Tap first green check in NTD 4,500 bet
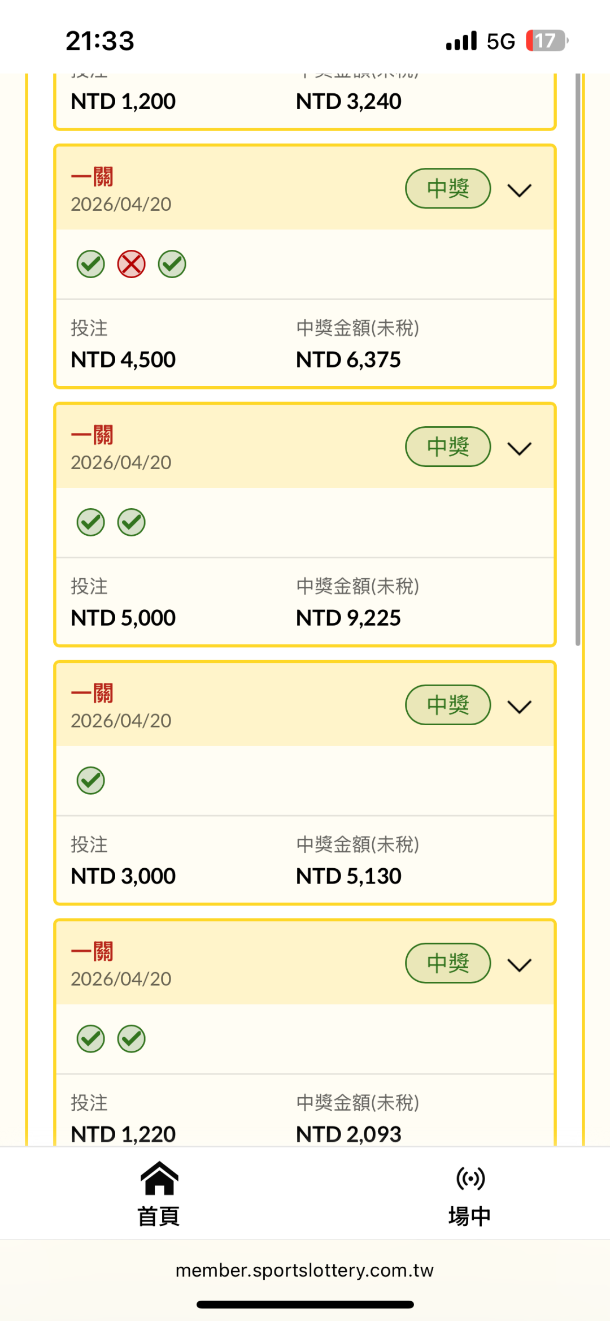The width and height of the screenshot is (610, 1321). (x=90, y=264)
